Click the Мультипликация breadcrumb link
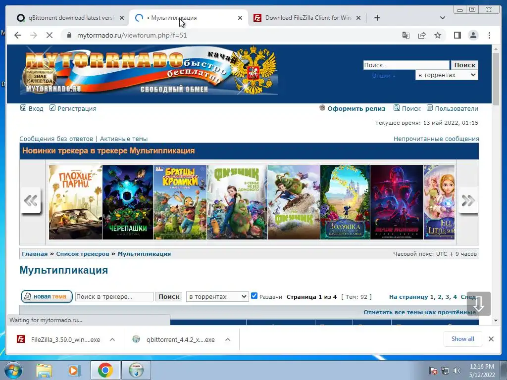 tap(144, 254)
